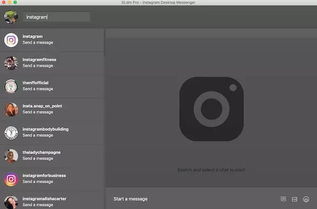This screenshot has width=317, height=209.
Task: Select the instagramforbusiness logo avatar
Action: pyautogui.click(x=11, y=179)
